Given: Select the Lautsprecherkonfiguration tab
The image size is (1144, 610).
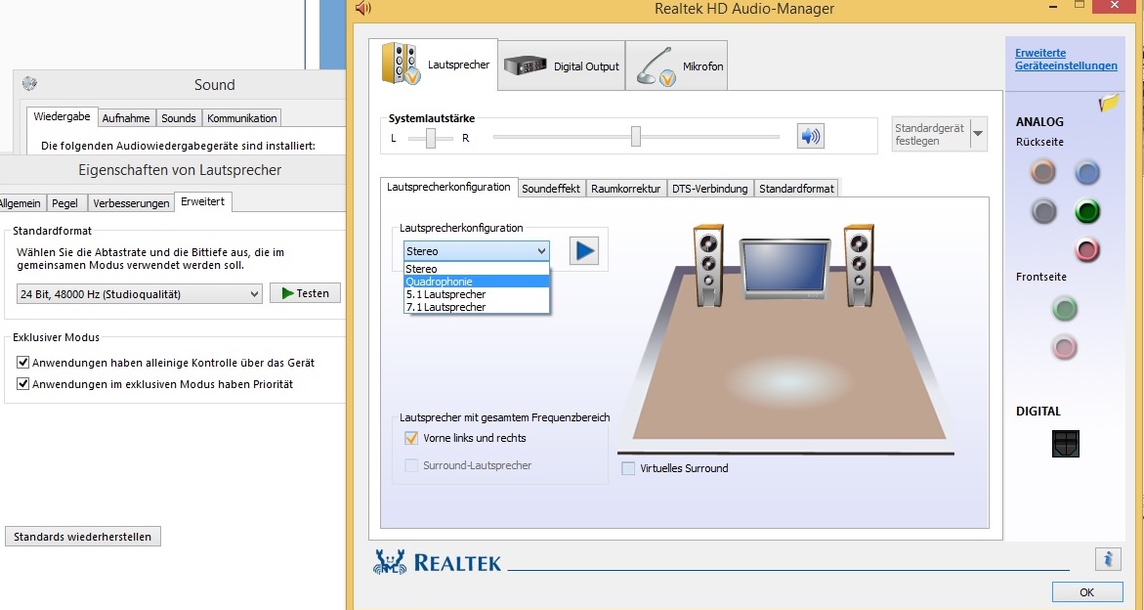Looking at the screenshot, I should click(x=448, y=187).
